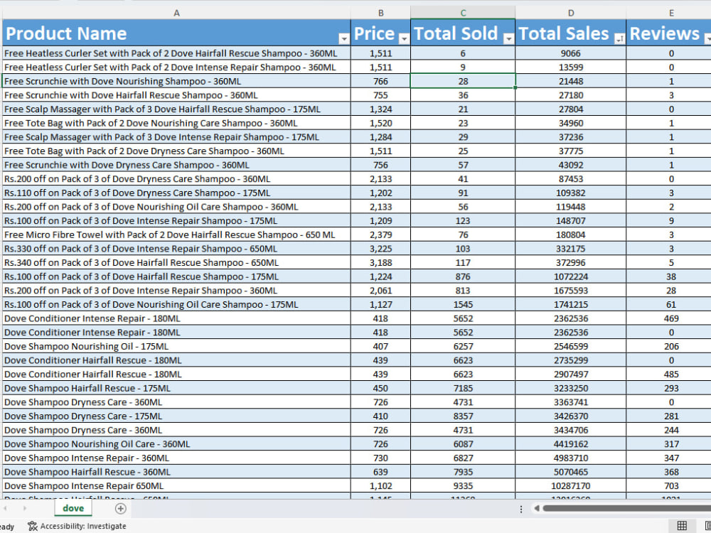The height and width of the screenshot is (533, 711).
Task: Select Rs.330 off Intense Repair 650ML cell
Action: click(176, 248)
